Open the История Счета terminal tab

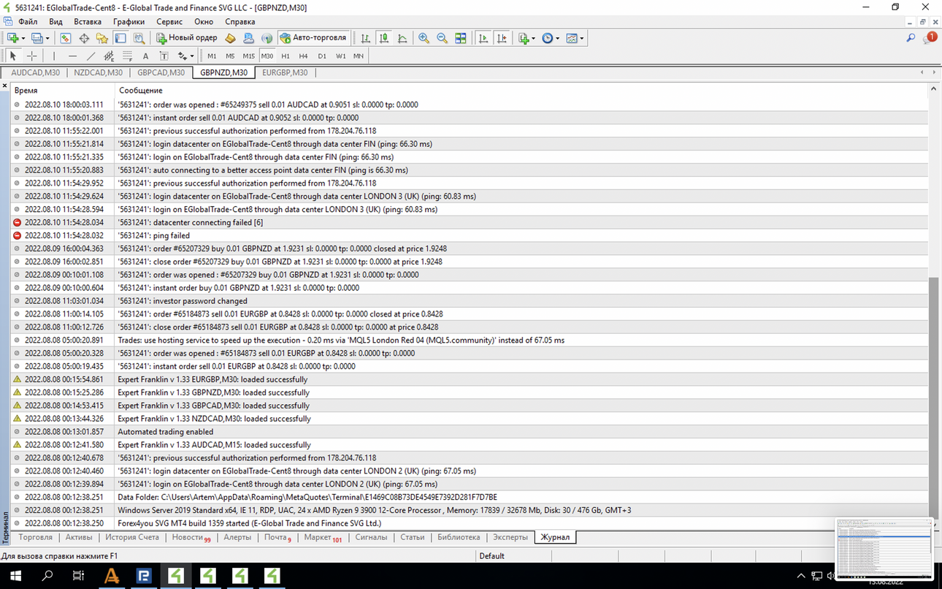coord(132,537)
